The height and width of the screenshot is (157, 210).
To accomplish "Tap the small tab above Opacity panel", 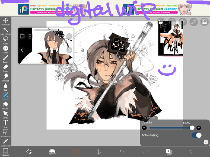I will (150, 118).
